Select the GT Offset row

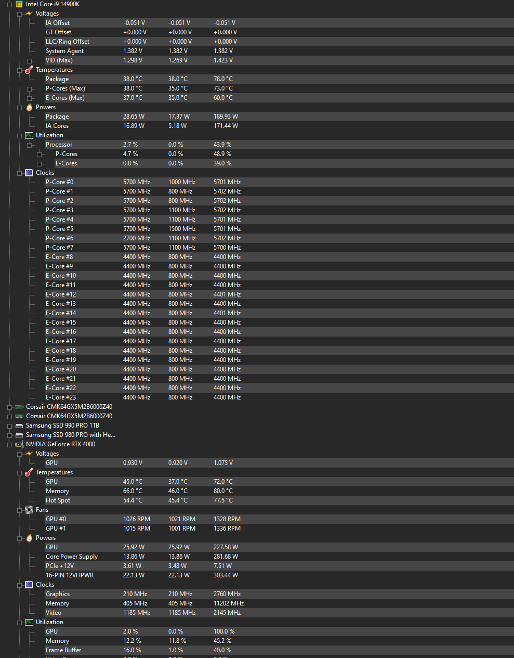click(x=279, y=32)
